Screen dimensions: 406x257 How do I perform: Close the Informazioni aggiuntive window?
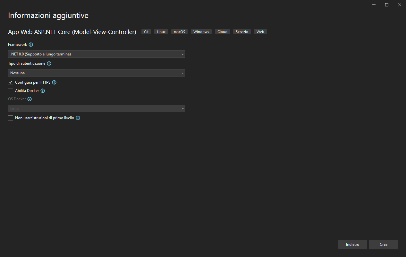click(399, 5)
